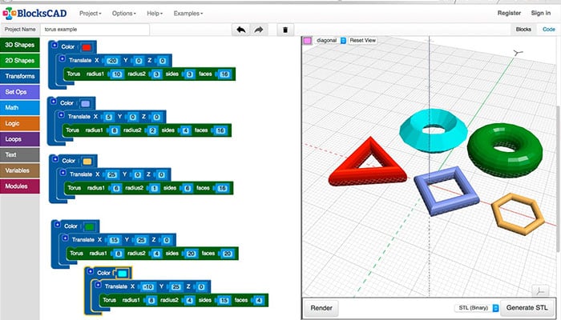The image size is (561, 320).
Task: Click the trash delete button
Action: (285, 30)
